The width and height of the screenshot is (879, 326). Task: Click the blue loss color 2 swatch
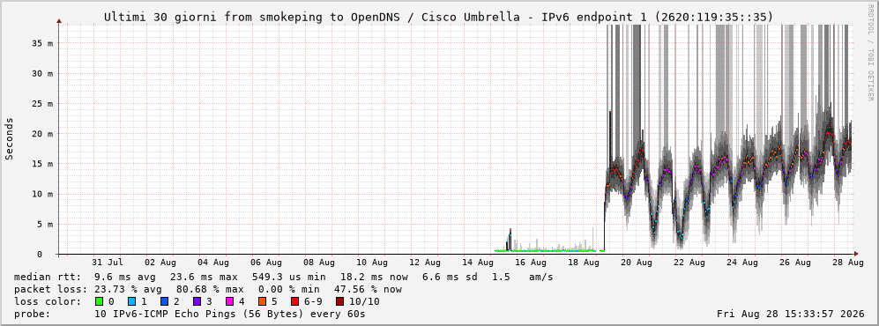click(x=164, y=301)
